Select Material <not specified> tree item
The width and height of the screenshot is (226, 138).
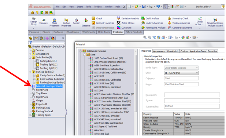click(x=49, y=86)
